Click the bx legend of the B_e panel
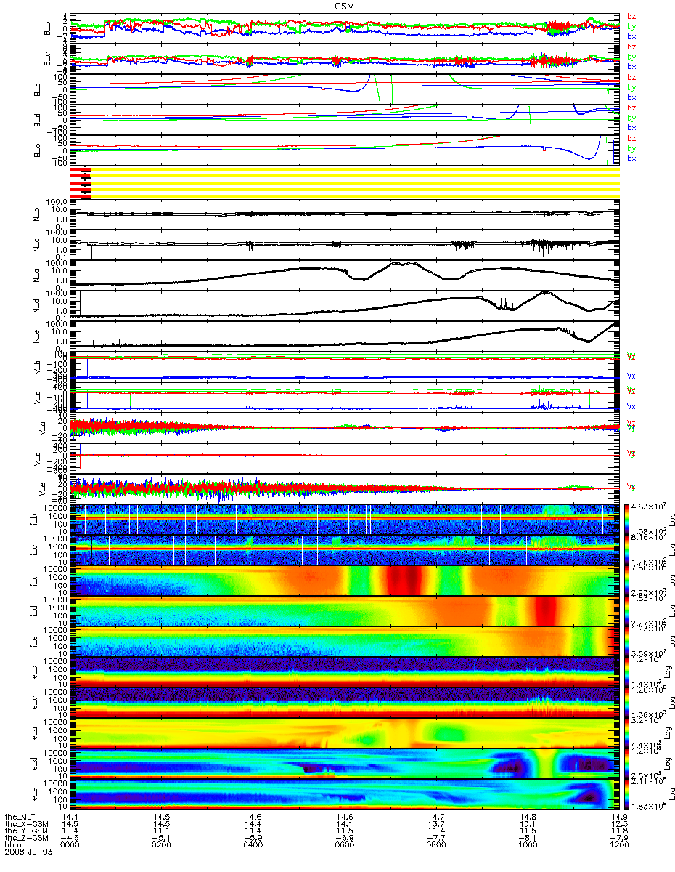675x872 pixels. [631, 158]
